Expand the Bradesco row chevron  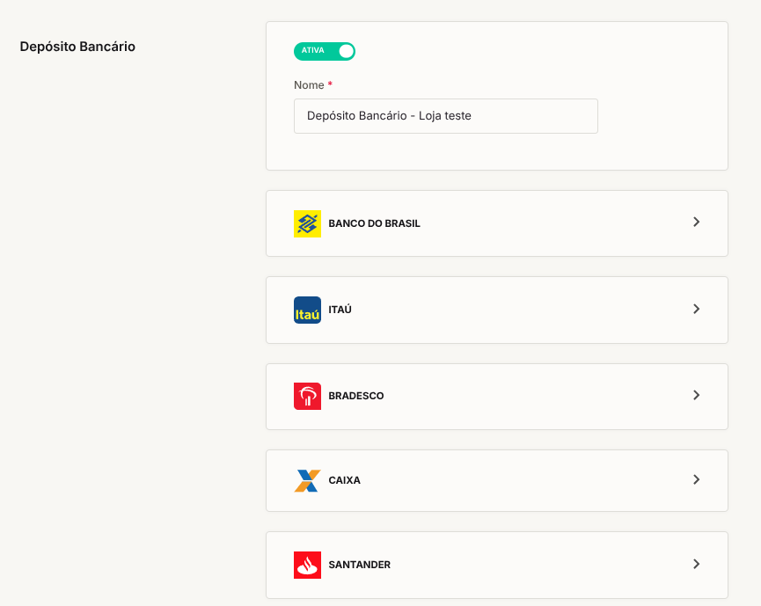[x=697, y=395]
